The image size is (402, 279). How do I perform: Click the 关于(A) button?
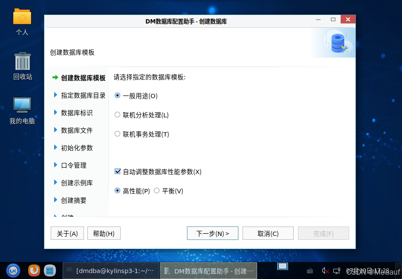tap(67, 233)
